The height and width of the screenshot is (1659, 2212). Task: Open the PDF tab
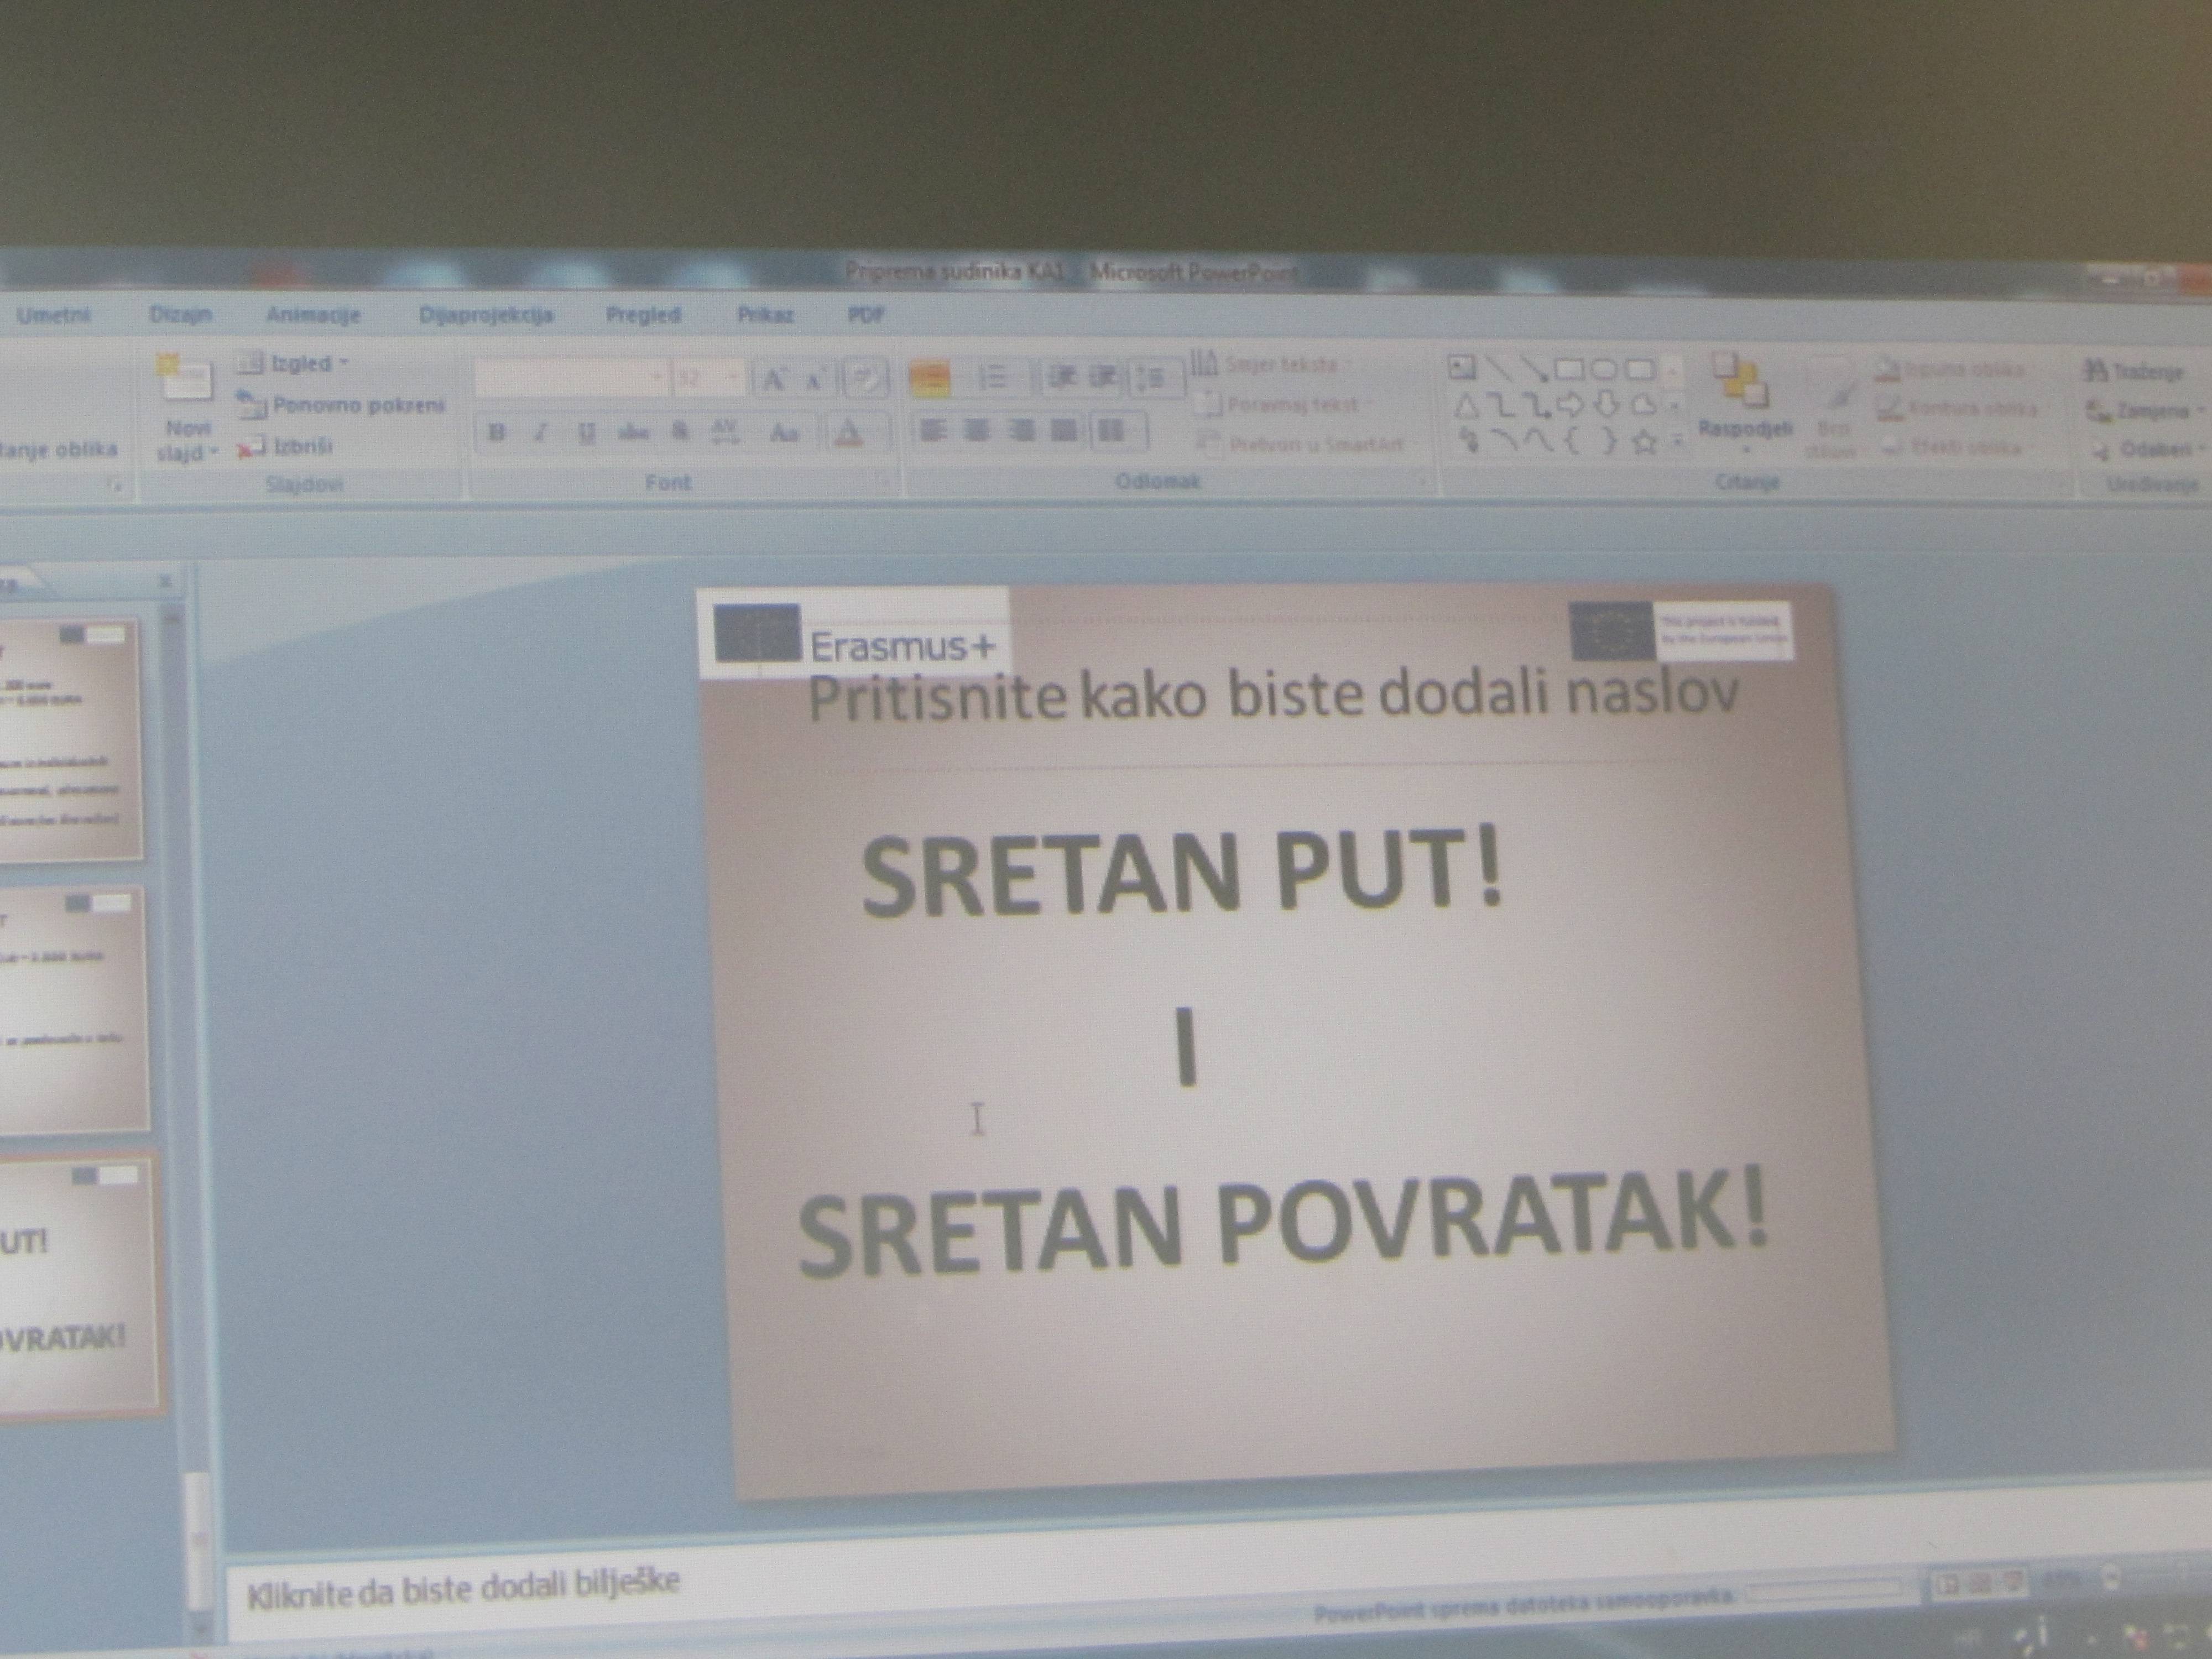tap(866, 315)
